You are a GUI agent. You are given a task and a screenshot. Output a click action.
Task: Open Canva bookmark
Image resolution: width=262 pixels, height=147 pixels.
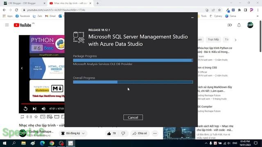[230, 16]
